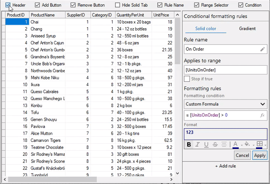Check the Stop if true option
Image resolution: width=270 pixels, height=184 pixels.
pyautogui.click(x=187, y=79)
